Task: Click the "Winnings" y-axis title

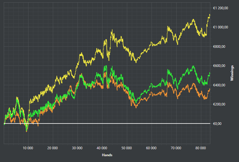Action: (x=232, y=73)
